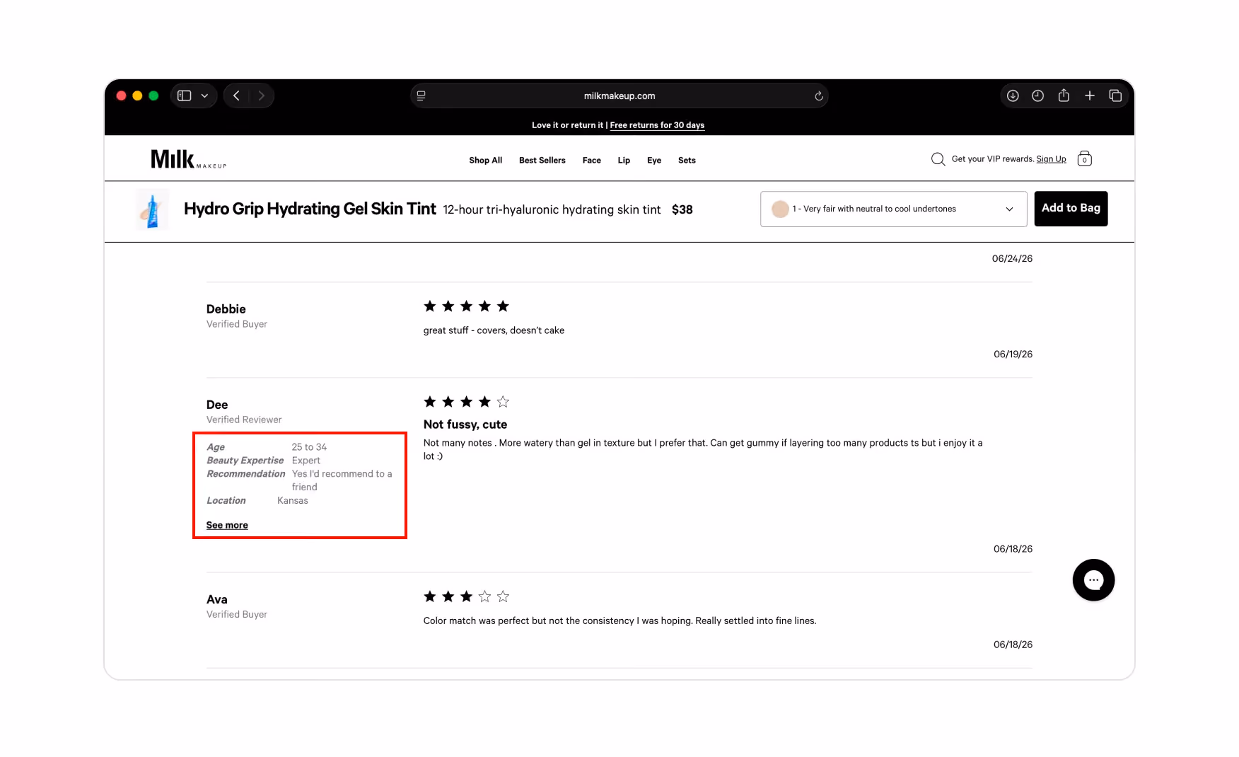
Task: Open the Best Sellers menu
Action: coord(542,161)
